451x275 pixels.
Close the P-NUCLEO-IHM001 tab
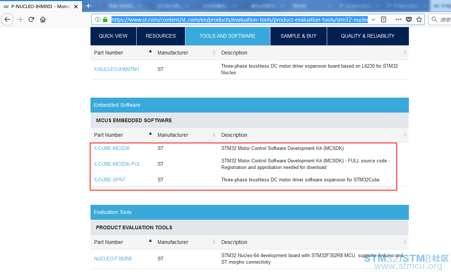(76, 6)
